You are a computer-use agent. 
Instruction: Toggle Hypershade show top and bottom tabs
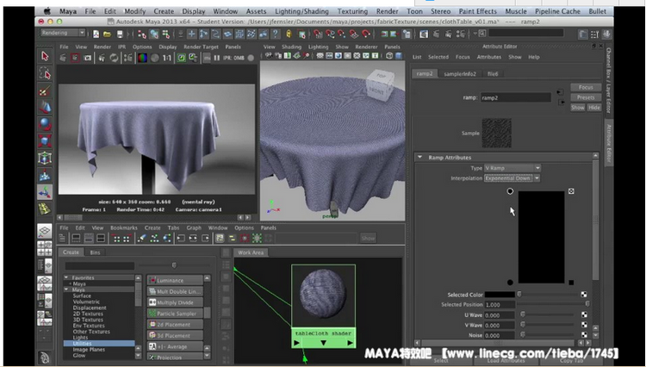coord(101,238)
